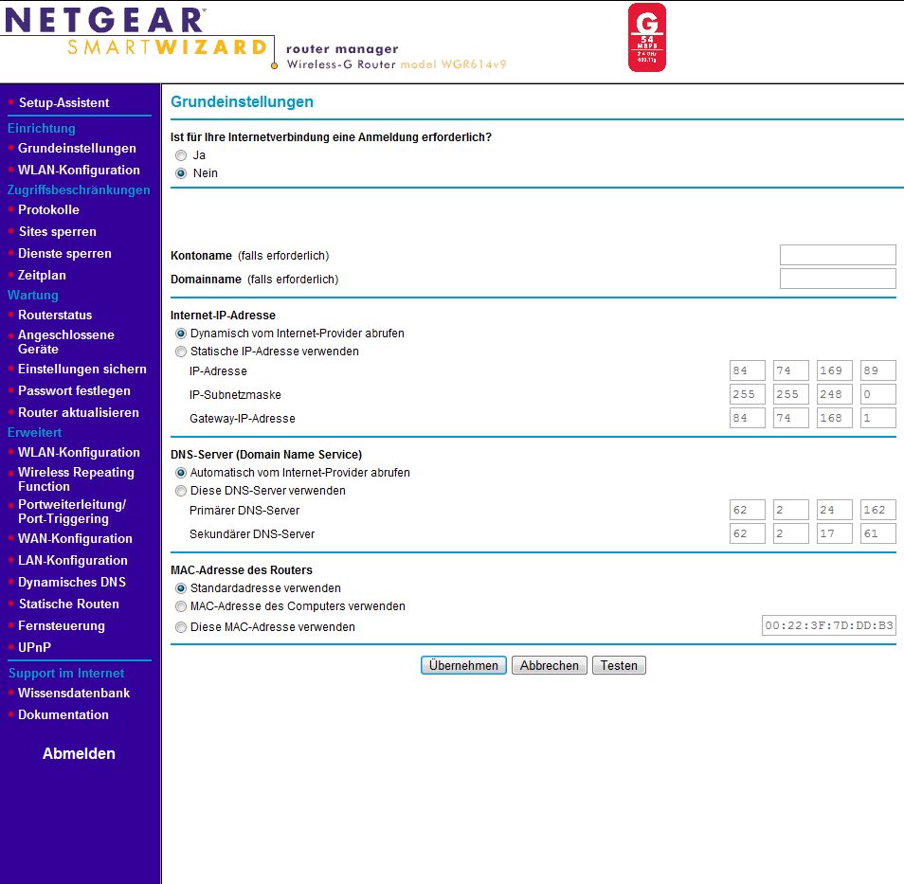The height and width of the screenshot is (884, 904).
Task: Click first IP-Adresse octet field 84
Action: (x=748, y=370)
